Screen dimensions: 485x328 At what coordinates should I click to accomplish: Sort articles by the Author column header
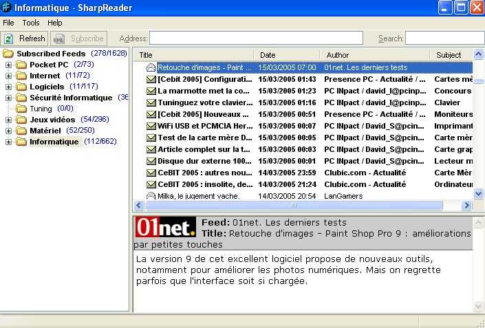click(375, 55)
